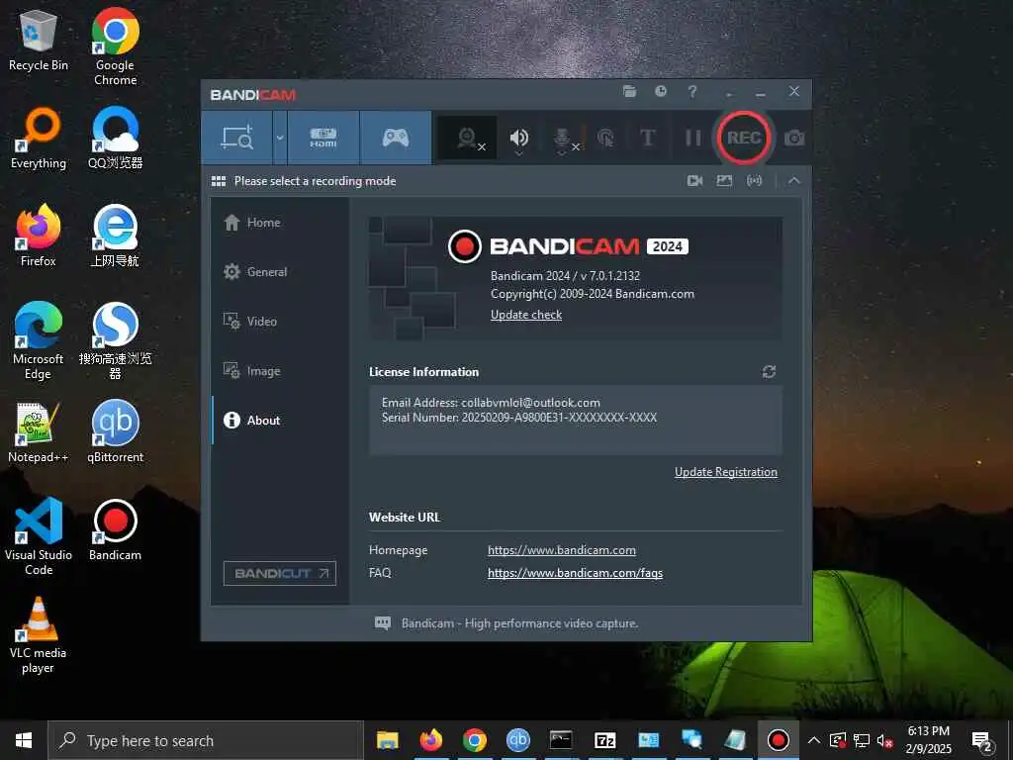This screenshot has height=760, width=1013.
Task: Open the video list camcorder icon
Action: click(x=694, y=181)
